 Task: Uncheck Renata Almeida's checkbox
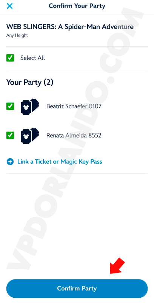pyautogui.click(x=10, y=135)
